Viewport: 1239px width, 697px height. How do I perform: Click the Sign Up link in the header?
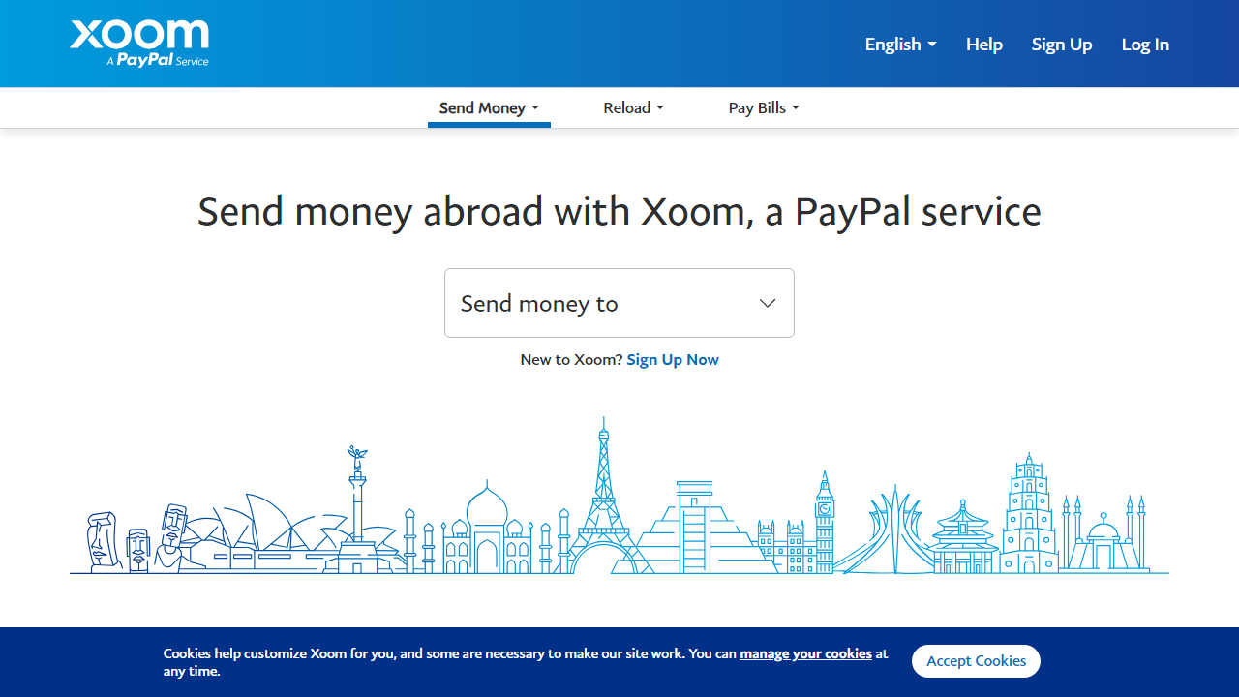point(1061,44)
